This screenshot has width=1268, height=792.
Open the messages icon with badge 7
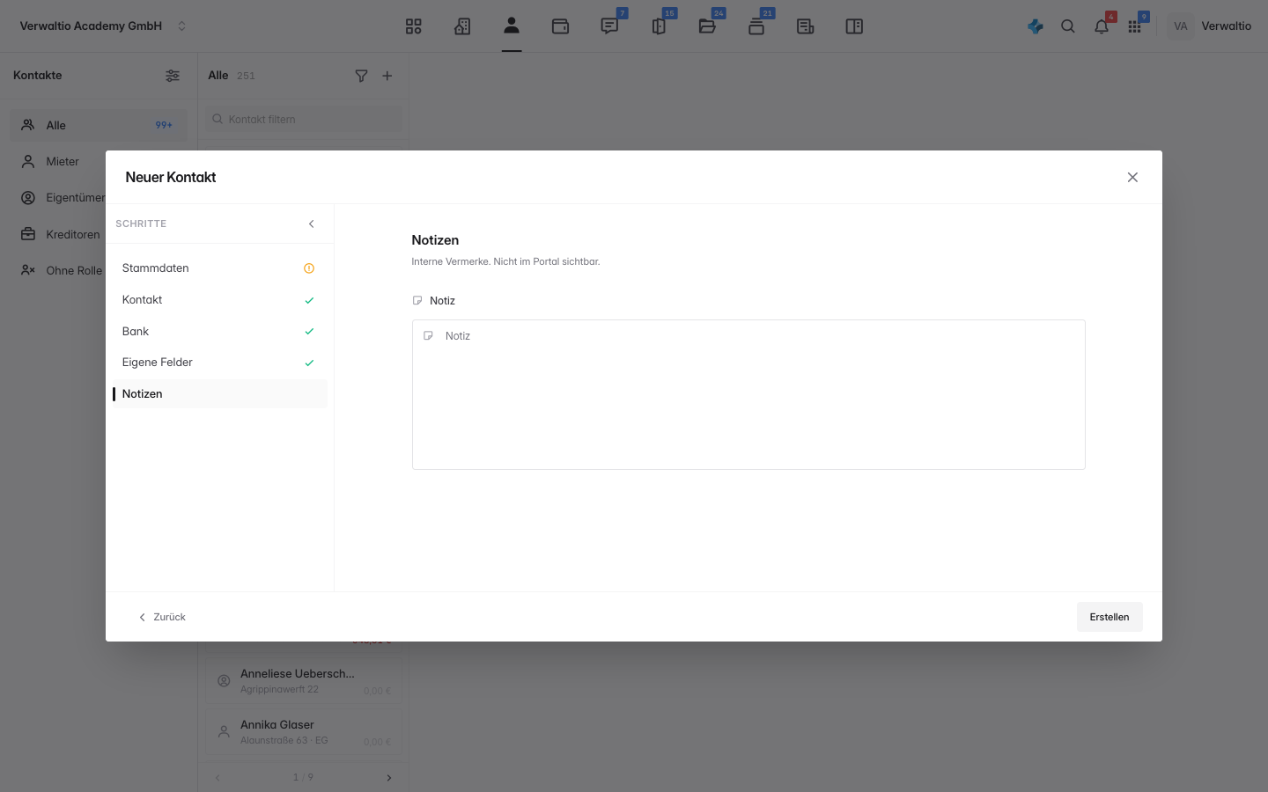[609, 26]
